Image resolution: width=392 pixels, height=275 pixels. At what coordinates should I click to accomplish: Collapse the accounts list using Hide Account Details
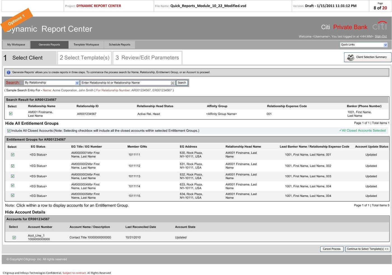pyautogui.click(x=25, y=212)
